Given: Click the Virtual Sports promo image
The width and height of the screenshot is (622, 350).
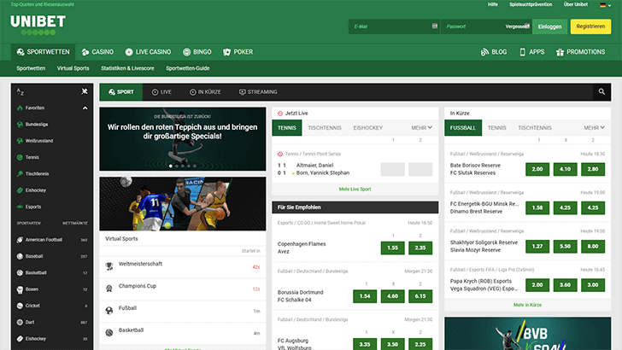Looking at the screenshot, I should (183, 204).
